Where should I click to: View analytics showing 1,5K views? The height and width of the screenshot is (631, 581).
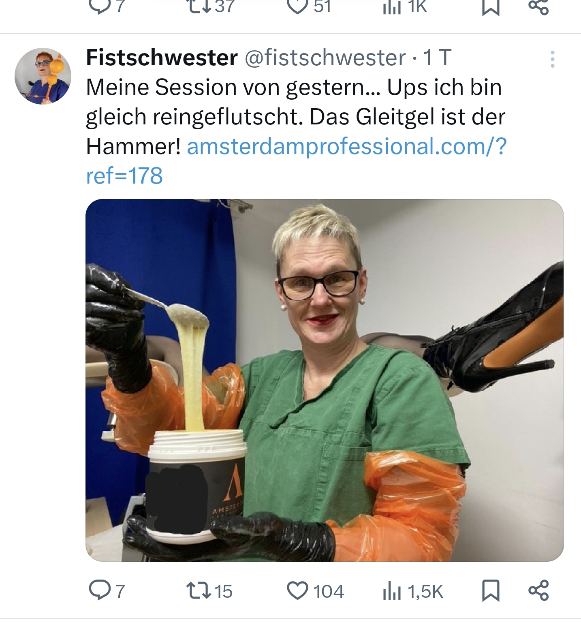(413, 591)
